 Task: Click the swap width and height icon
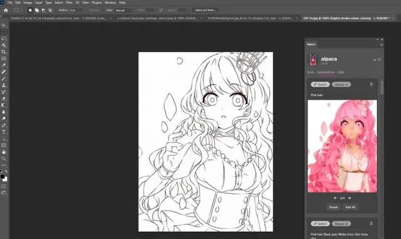(160, 10)
